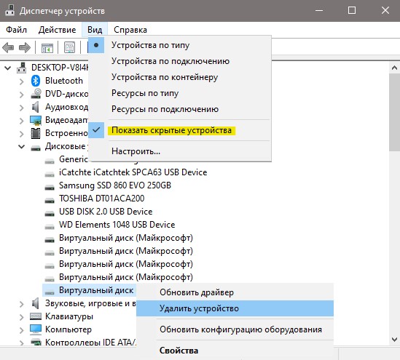The height and width of the screenshot is (360, 400).
Task: Select Устройства по типу radio option
Action: (150, 45)
